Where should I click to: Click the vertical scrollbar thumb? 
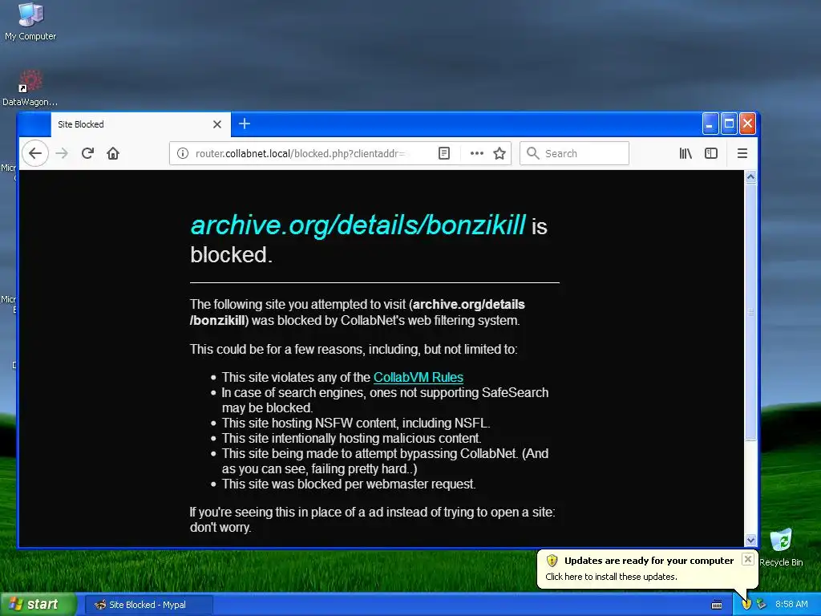point(750,312)
